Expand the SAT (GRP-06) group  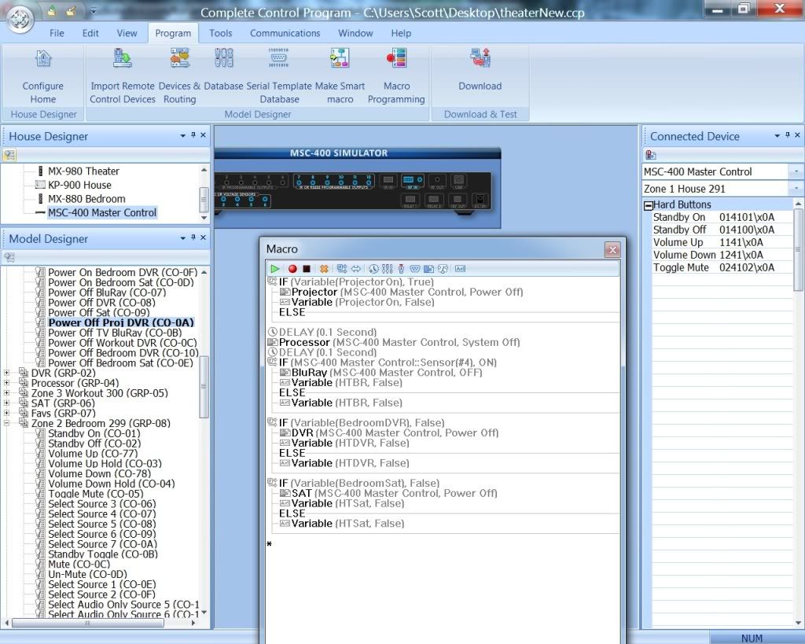point(6,403)
